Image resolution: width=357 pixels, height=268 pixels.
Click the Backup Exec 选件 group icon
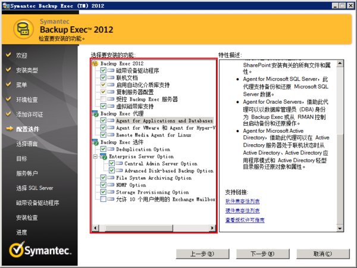coord(95,142)
